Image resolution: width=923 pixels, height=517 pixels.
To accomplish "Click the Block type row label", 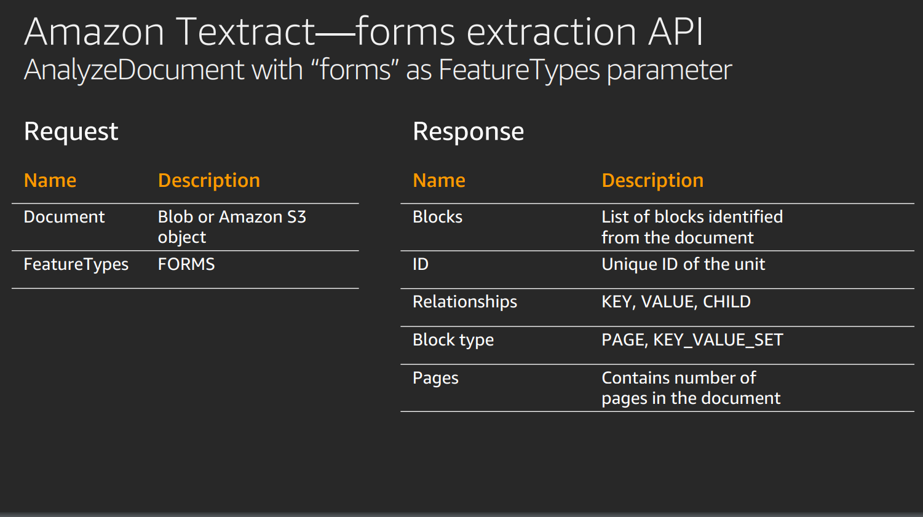I will tap(453, 340).
